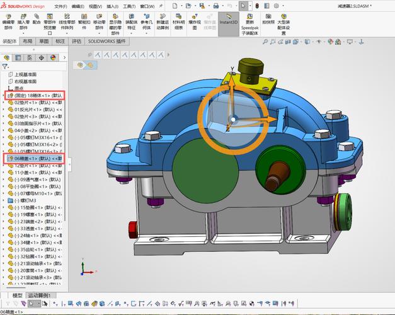This screenshot has width=395, height=315.
Task: Switch to the SOLIDWORKS 插件 tab
Action: (x=107, y=42)
